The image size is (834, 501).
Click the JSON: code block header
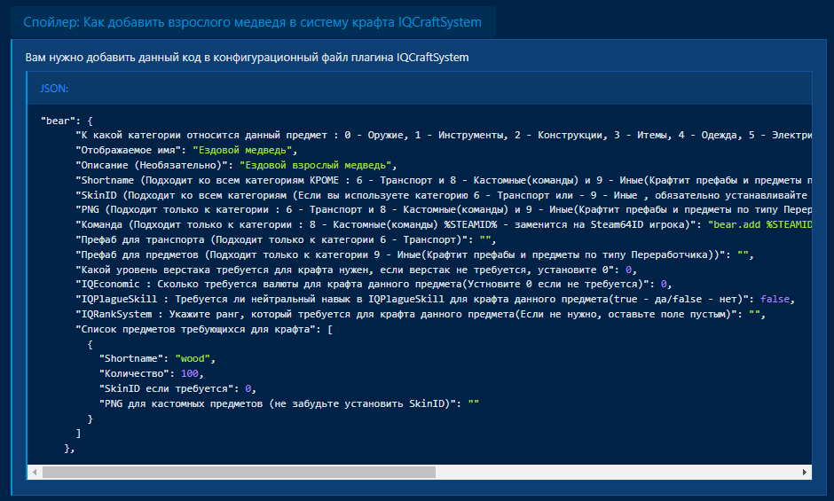[55, 89]
